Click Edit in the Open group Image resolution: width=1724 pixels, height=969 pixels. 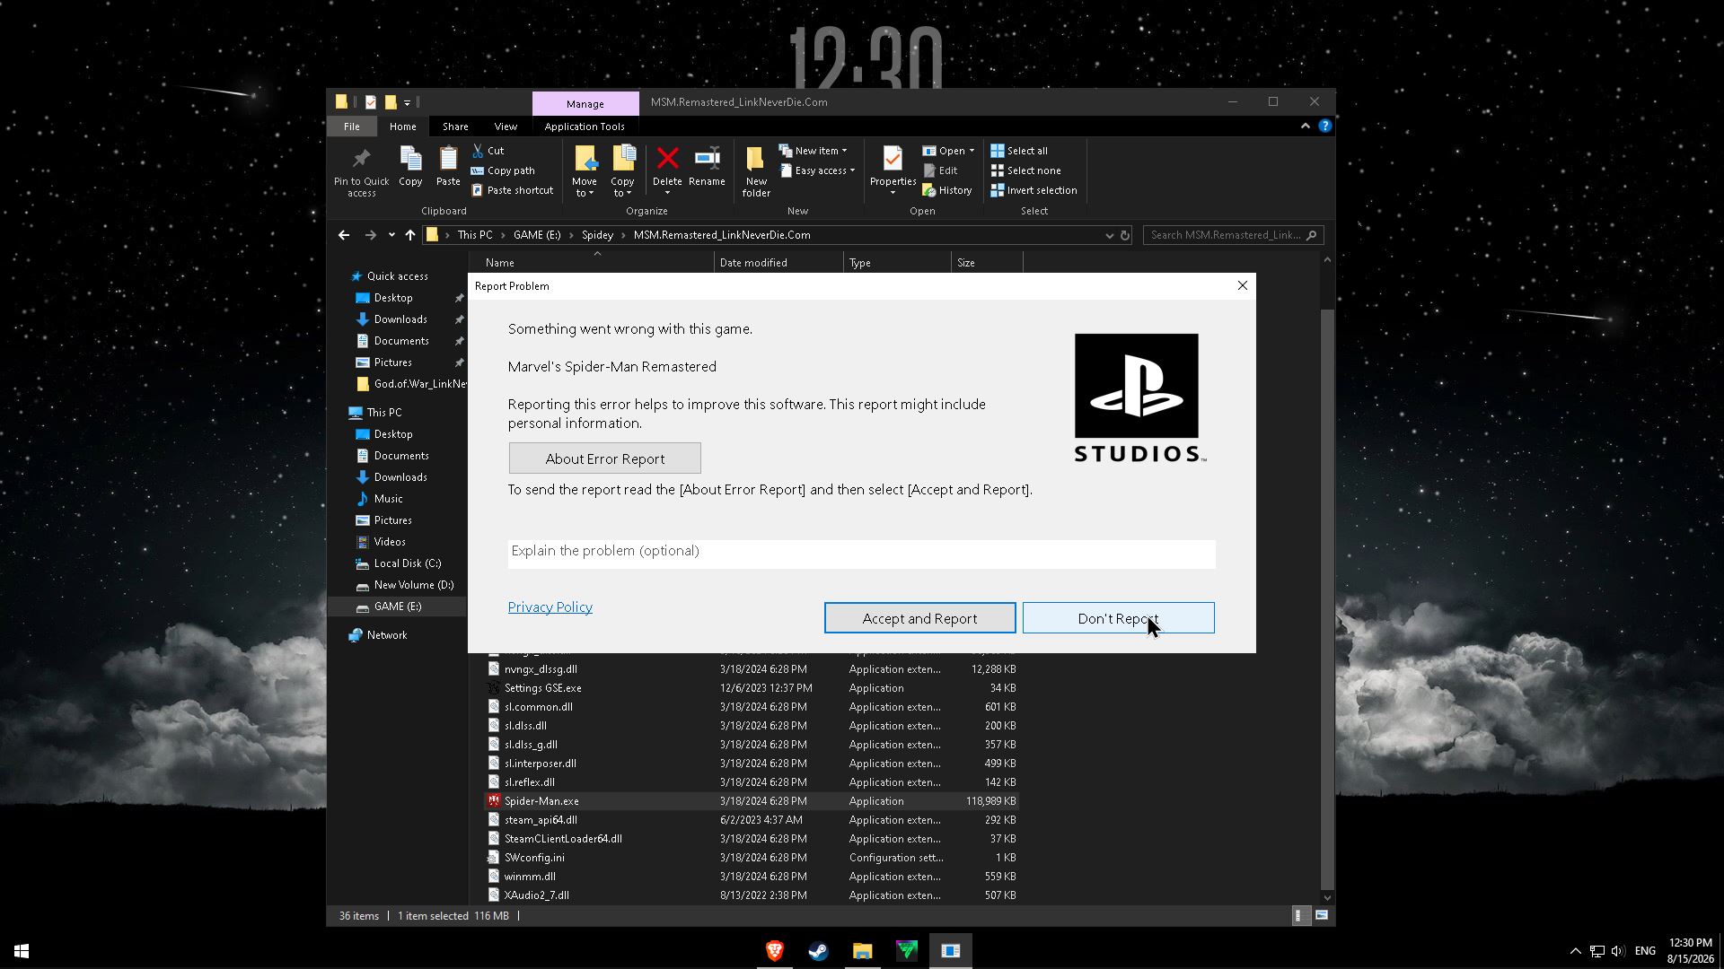940,170
